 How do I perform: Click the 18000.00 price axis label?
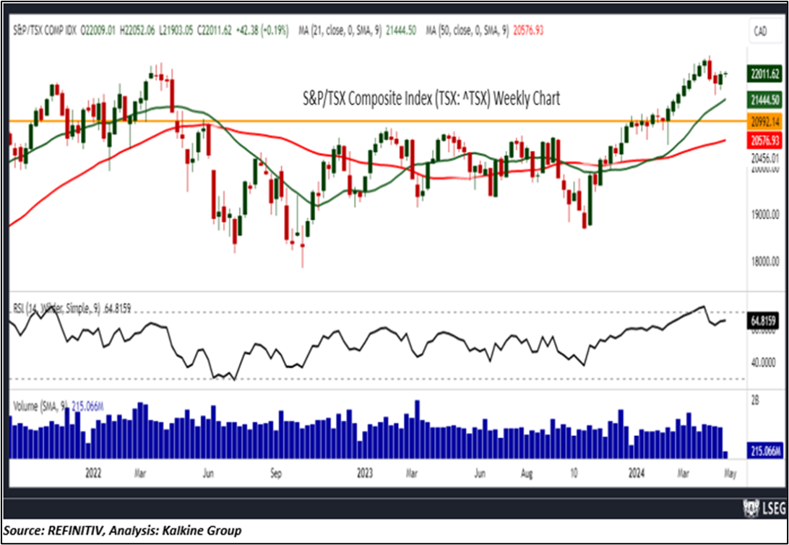(764, 261)
